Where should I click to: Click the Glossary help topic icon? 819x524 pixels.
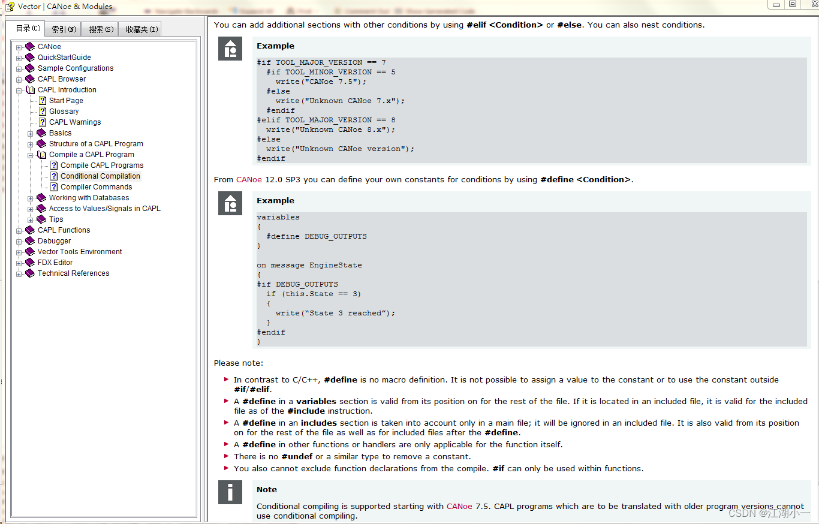(43, 112)
